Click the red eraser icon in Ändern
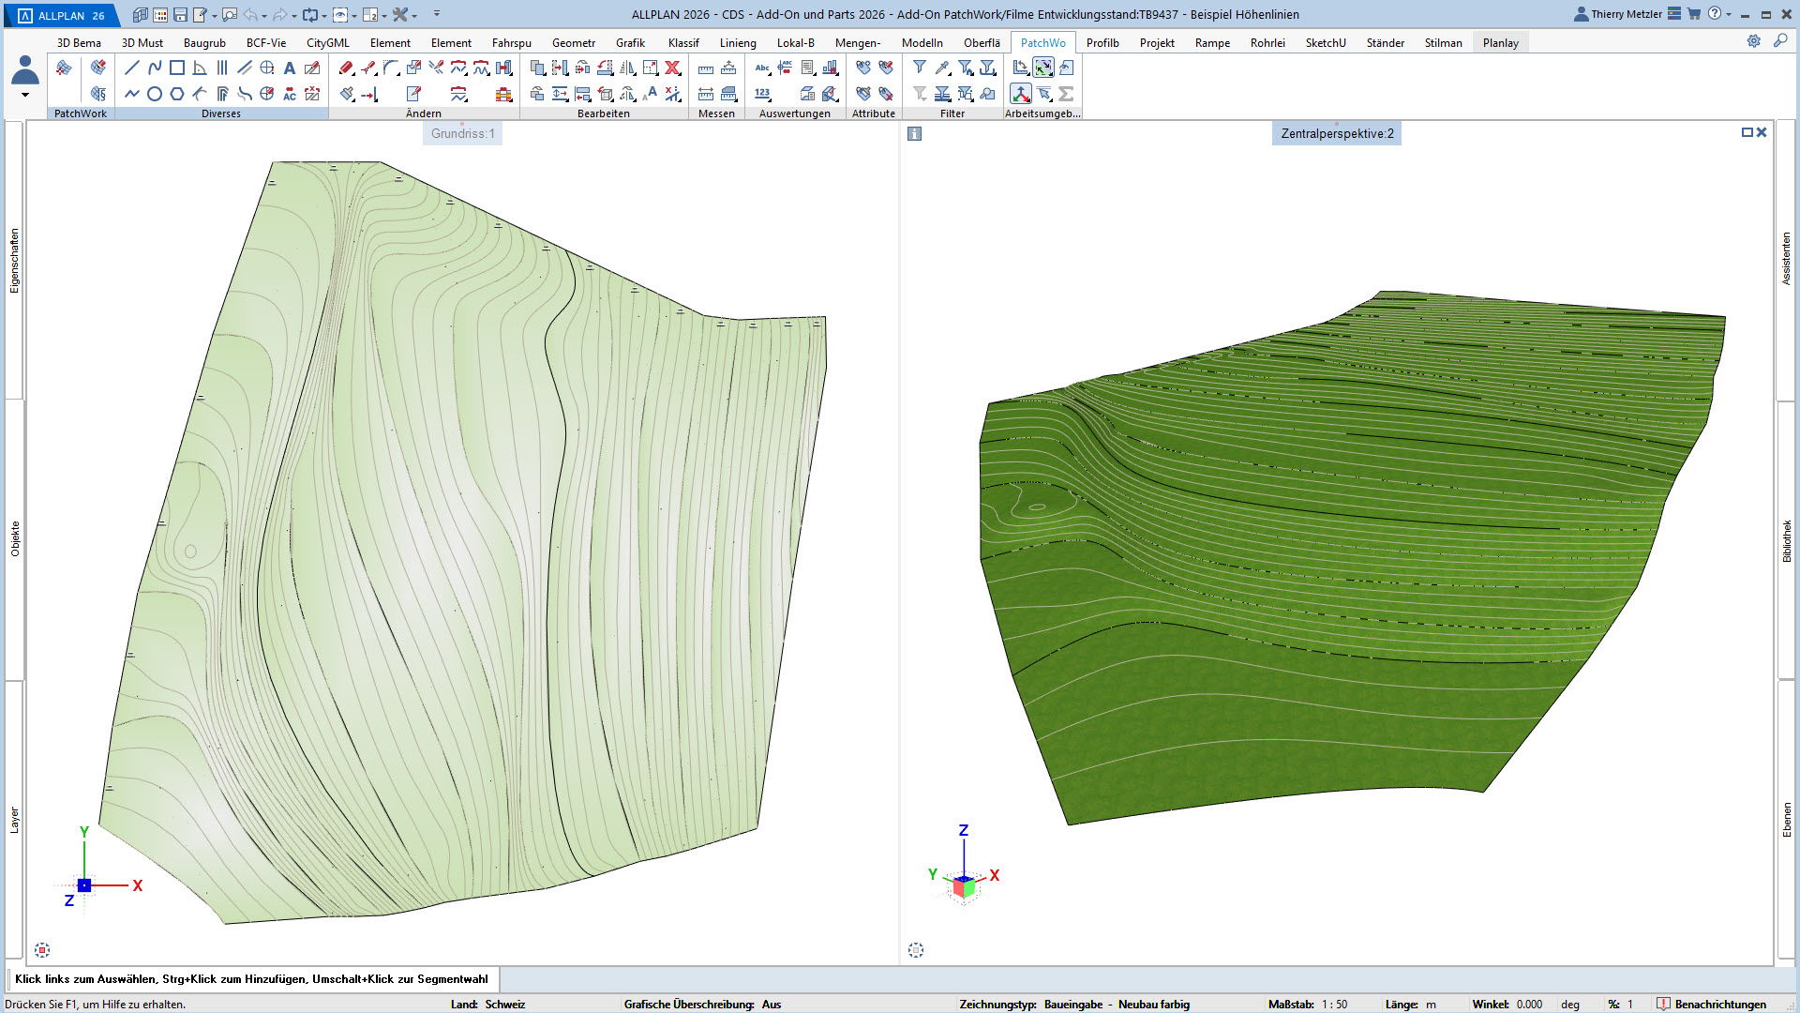 click(x=346, y=68)
